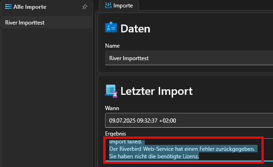Click the download icon on Importe tab
The width and height of the screenshot is (273, 167).
[108, 6]
